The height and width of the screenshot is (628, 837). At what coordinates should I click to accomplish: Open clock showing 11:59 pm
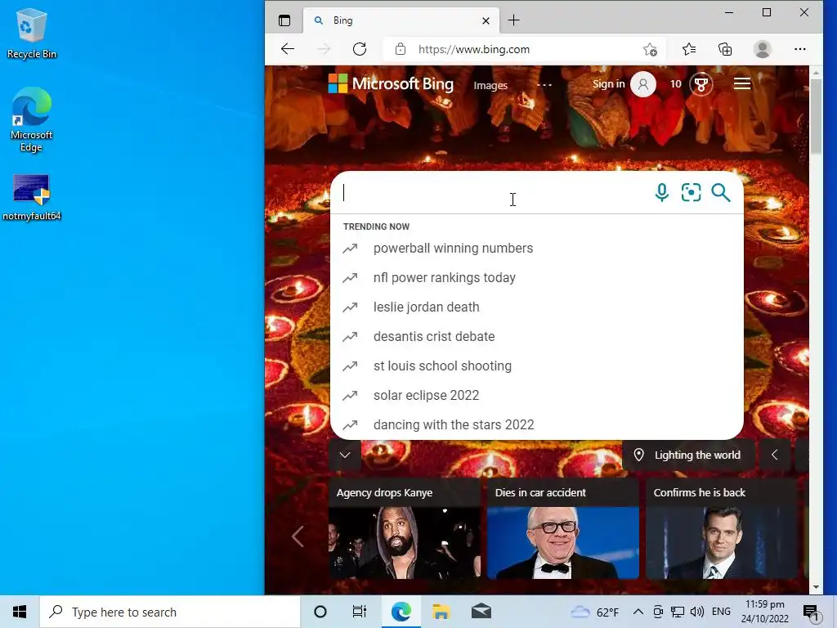[765, 612]
